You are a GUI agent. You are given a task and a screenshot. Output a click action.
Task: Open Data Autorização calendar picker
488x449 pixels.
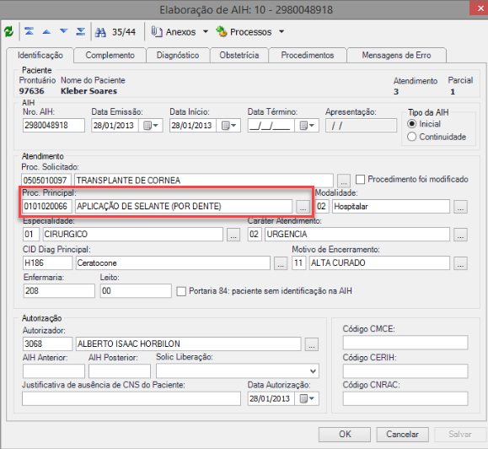pos(307,398)
